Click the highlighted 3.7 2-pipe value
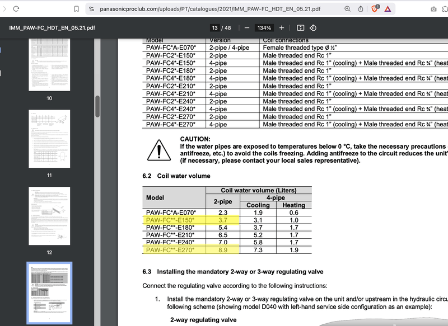The image size is (448, 326). point(223,220)
